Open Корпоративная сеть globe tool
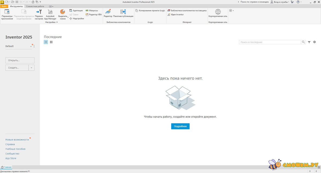The height and width of the screenshot is (173, 321). [218, 13]
